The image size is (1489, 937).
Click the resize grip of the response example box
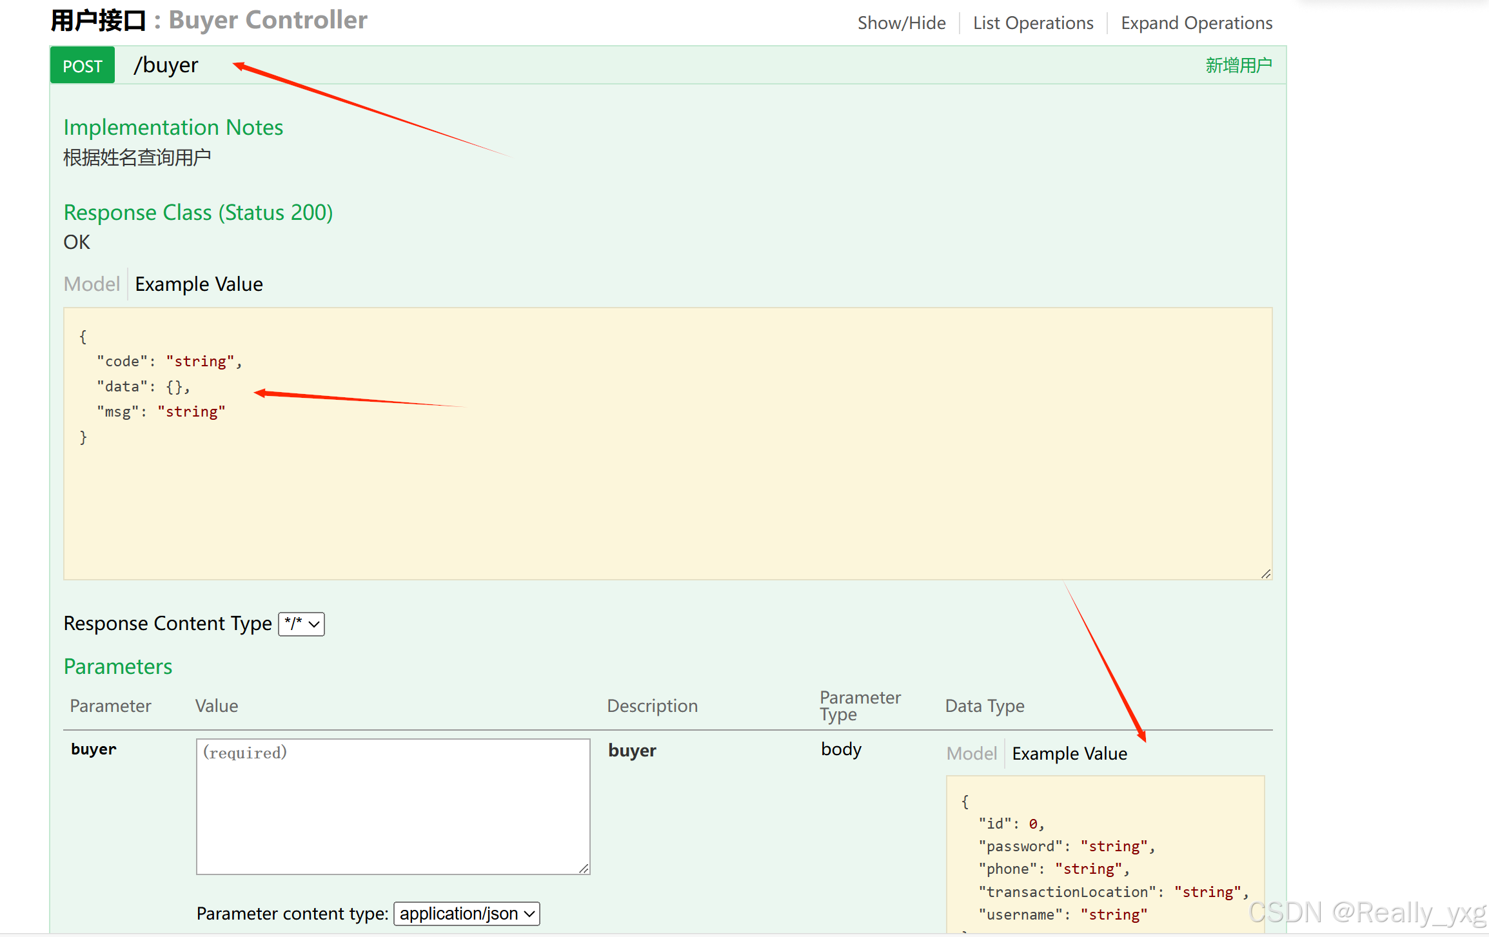[x=1266, y=573]
